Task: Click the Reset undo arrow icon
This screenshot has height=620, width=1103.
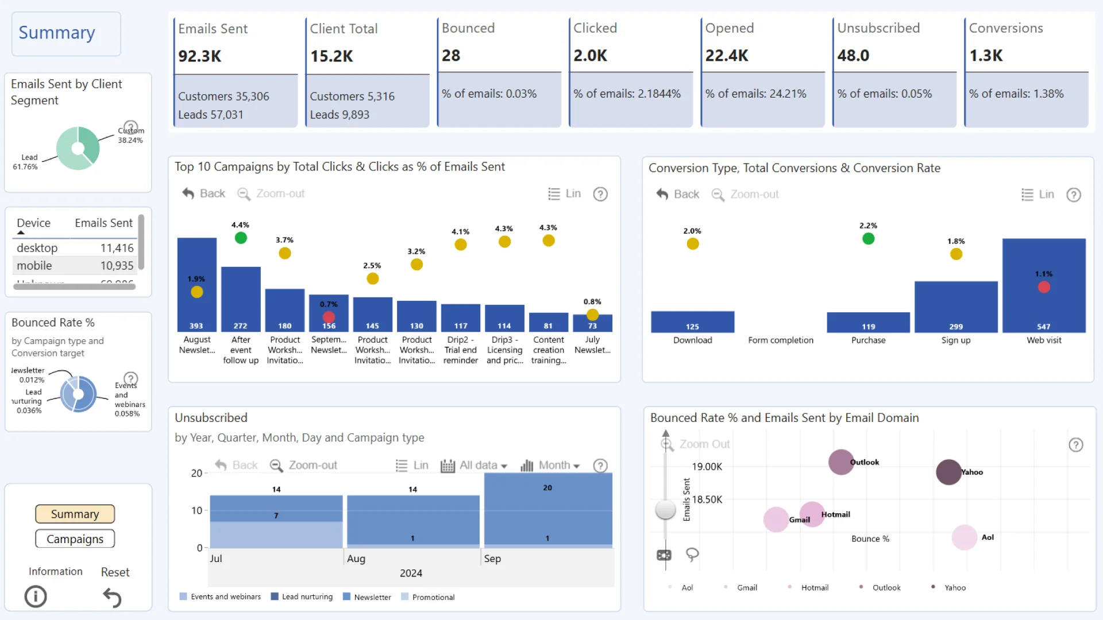Action: tap(112, 598)
